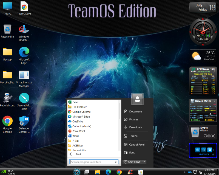Select Microsoft Edge desktop icon
The width and height of the screenshot is (219, 175).
24,56
